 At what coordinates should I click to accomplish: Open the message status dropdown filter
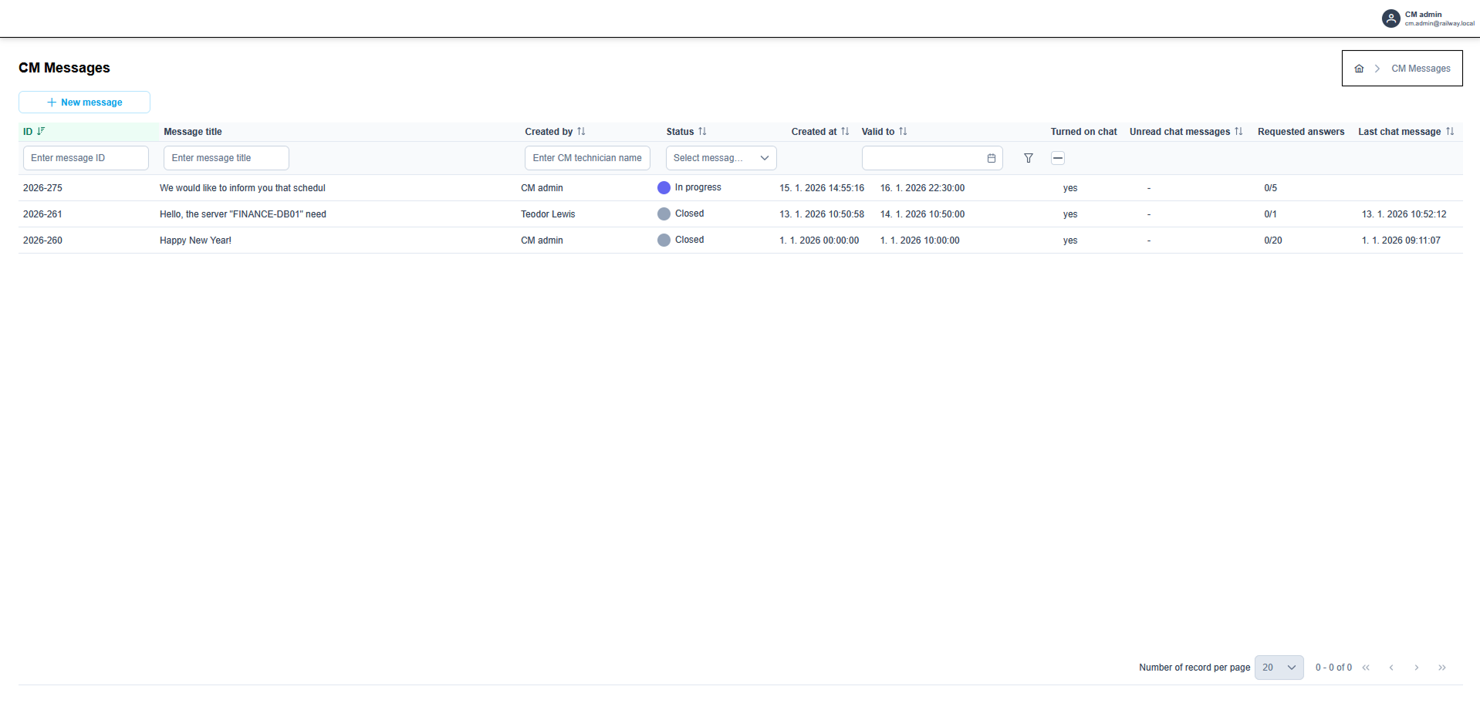pos(721,158)
